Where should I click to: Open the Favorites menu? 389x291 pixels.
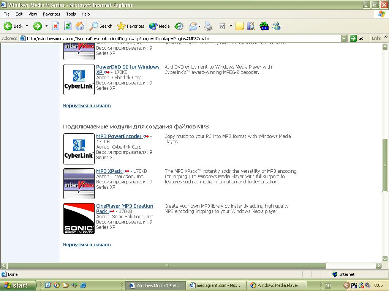pos(52,14)
